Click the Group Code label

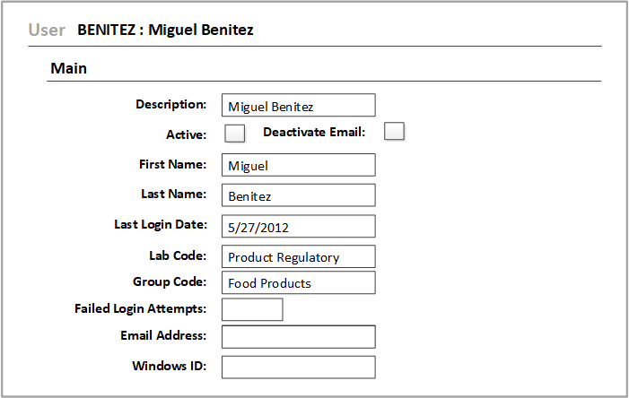click(170, 281)
